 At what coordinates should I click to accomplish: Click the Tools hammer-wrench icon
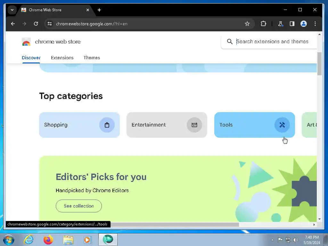(282, 125)
